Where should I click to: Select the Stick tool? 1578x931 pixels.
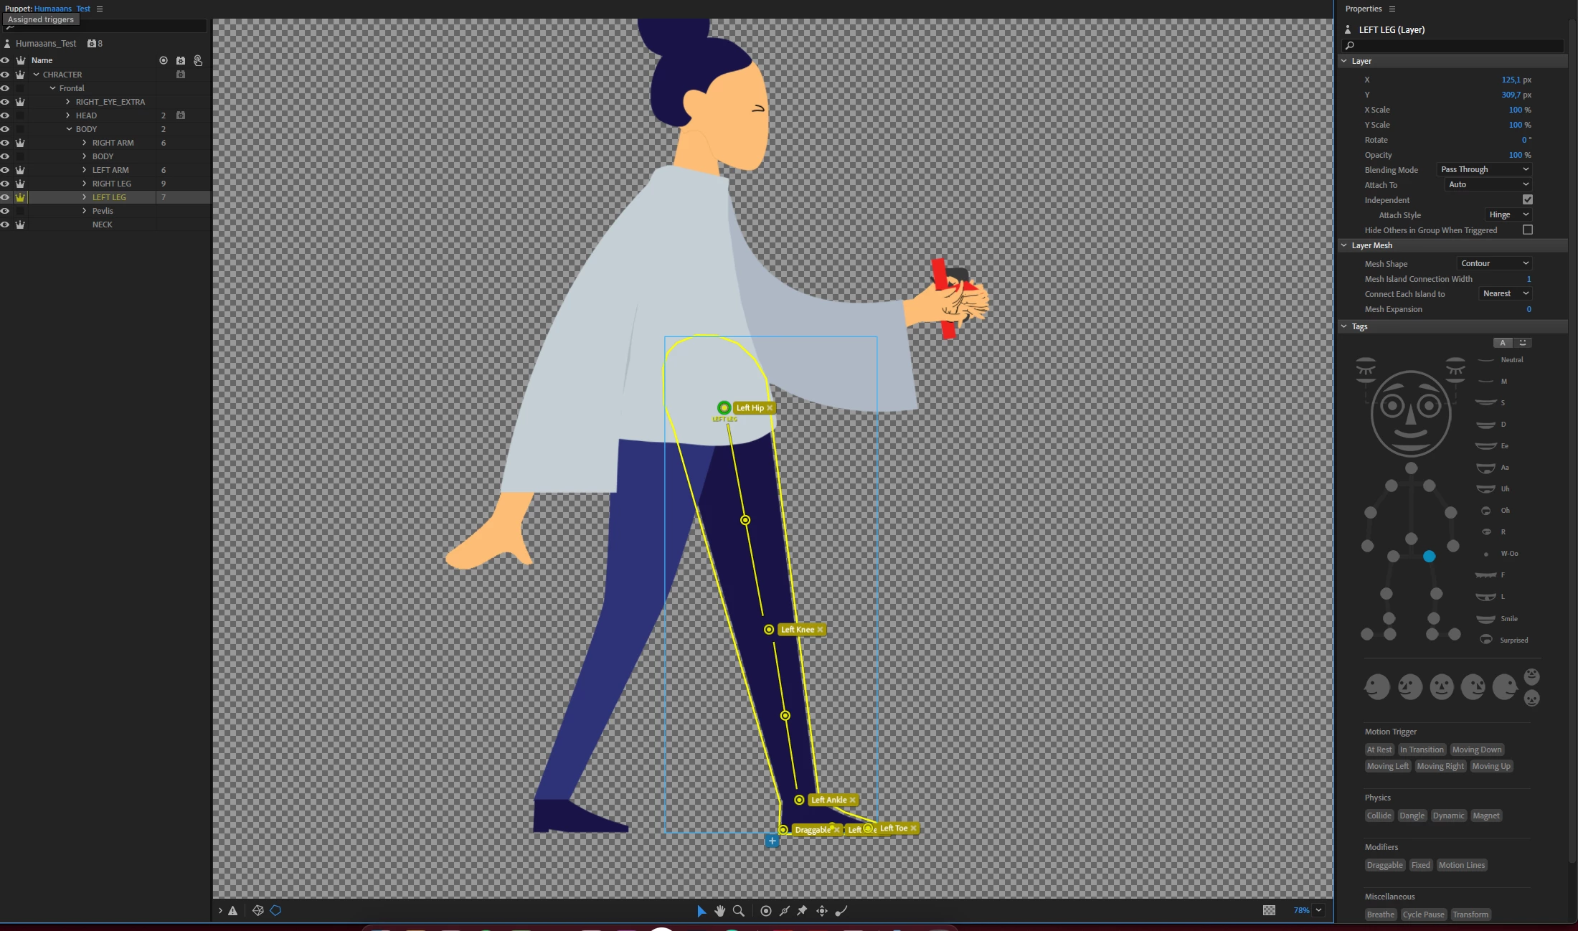(x=785, y=911)
